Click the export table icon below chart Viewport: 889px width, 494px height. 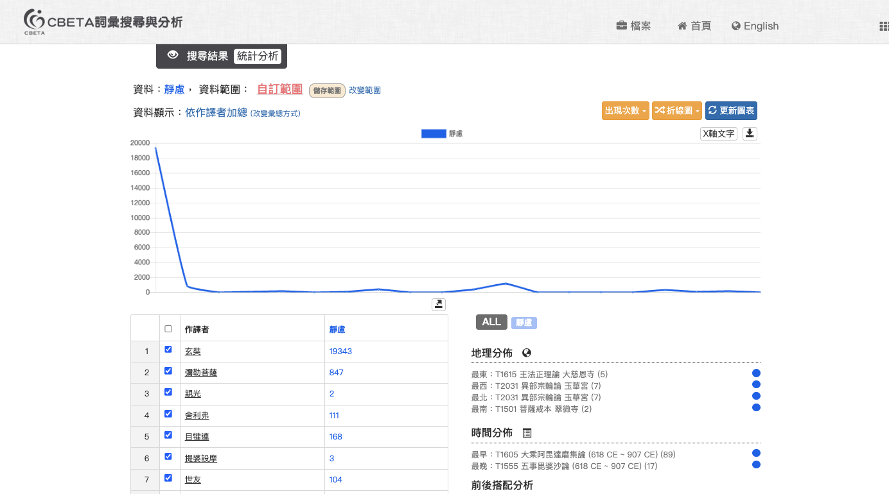tap(439, 304)
